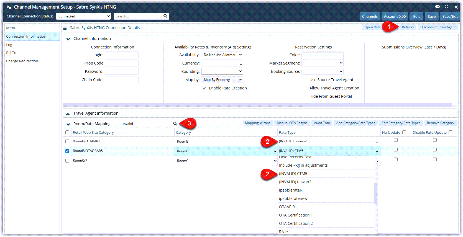Click the Save/Exit button

(x=450, y=16)
